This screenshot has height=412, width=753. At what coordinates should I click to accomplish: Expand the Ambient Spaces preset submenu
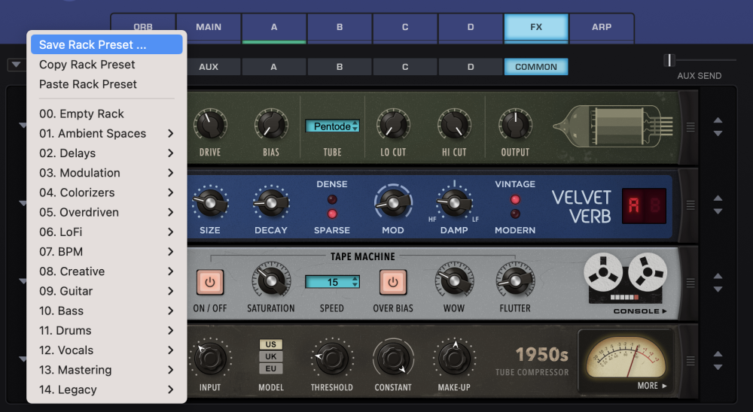(x=106, y=133)
